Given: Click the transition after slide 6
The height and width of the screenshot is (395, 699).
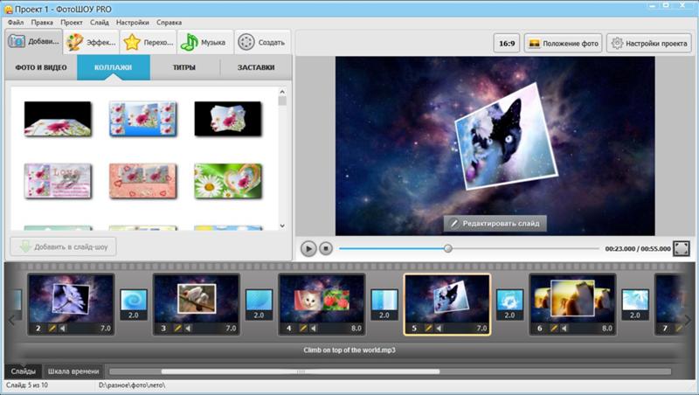Looking at the screenshot, I should (x=635, y=304).
